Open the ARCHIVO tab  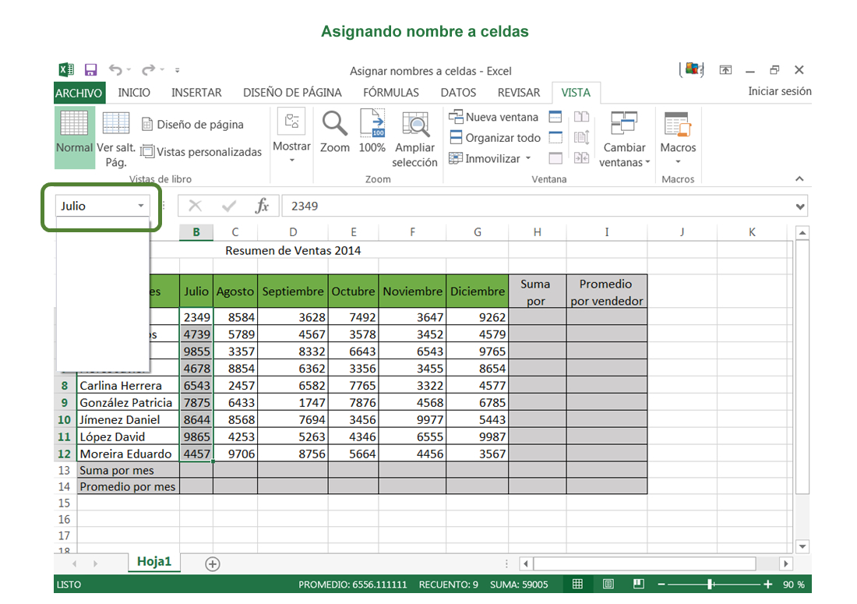click(79, 93)
